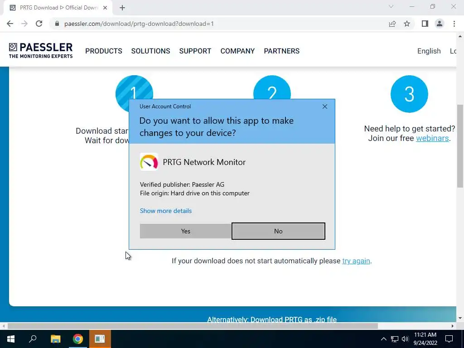Click Yes in User Account Control dialog
Image resolution: width=464 pixels, height=348 pixels.
pyautogui.click(x=185, y=231)
